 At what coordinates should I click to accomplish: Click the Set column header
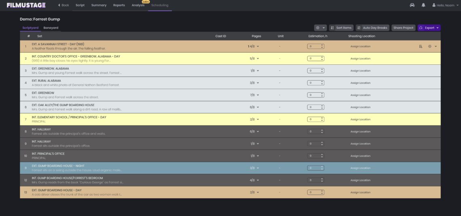(x=40, y=36)
